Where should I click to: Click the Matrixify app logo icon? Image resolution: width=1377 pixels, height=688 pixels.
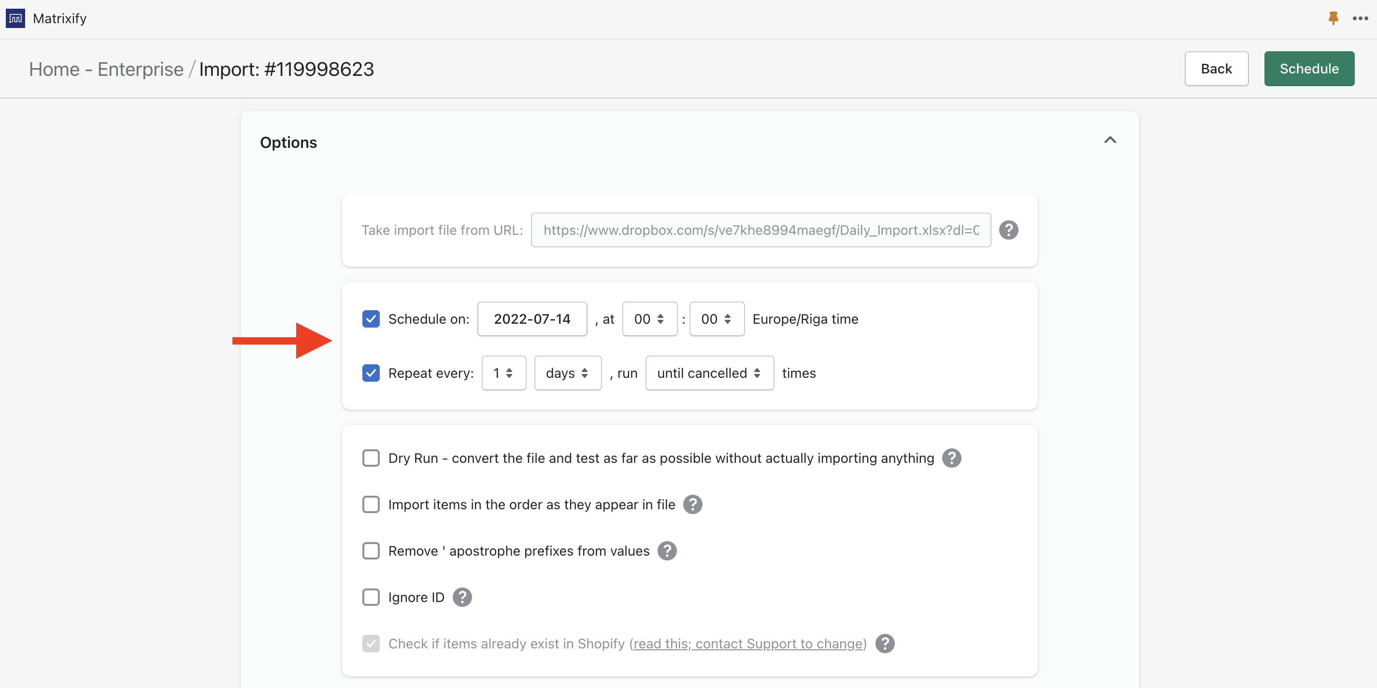(15, 19)
